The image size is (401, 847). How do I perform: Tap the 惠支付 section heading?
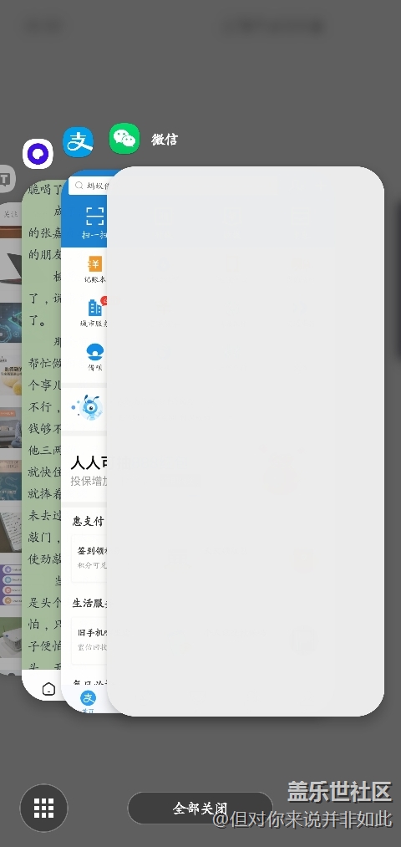tap(89, 521)
